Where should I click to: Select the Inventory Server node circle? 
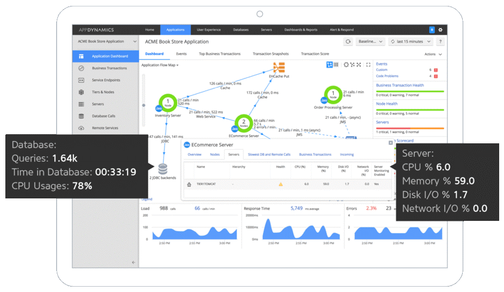tap(168, 103)
